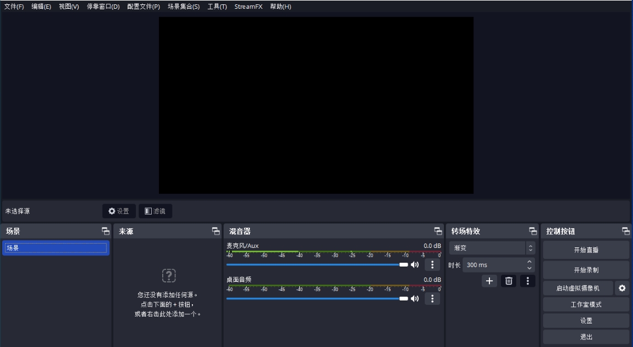Select 场景 in the scenes list
633x347 pixels.
(x=55, y=247)
